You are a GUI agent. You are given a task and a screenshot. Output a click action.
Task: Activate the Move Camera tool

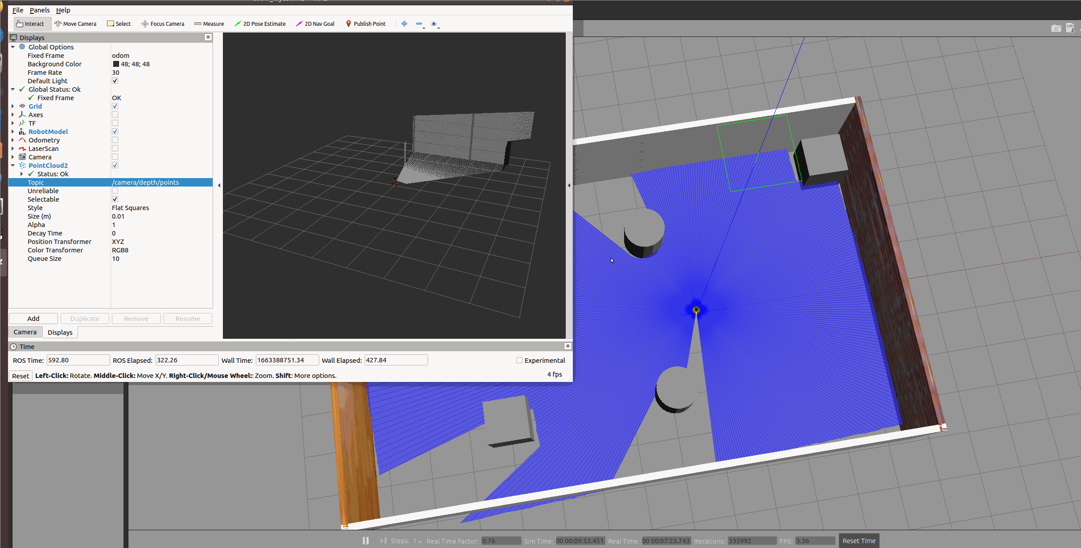point(75,24)
